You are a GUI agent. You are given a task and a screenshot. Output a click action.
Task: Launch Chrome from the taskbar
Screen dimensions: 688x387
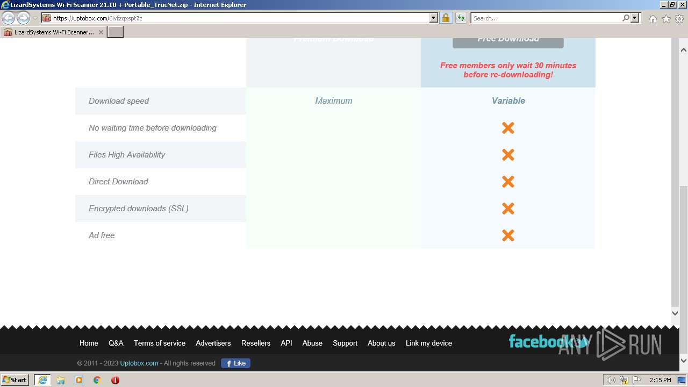click(x=97, y=380)
